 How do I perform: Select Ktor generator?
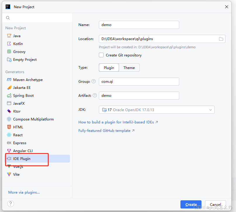pos(37,111)
